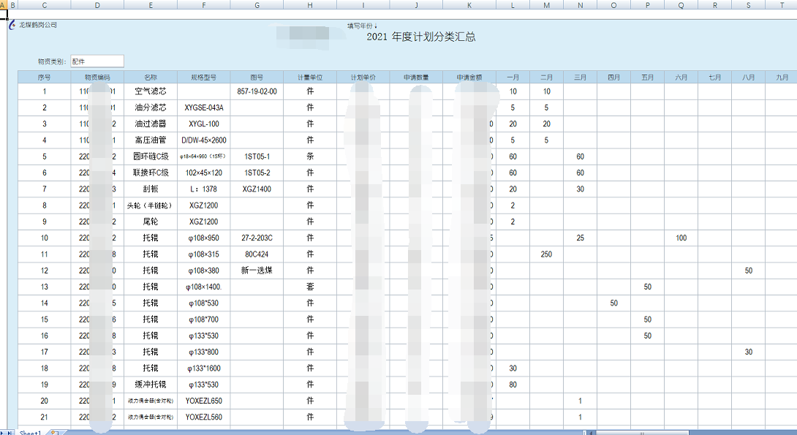Select the 计量单位 header cell
The image size is (797, 435).
pos(309,76)
